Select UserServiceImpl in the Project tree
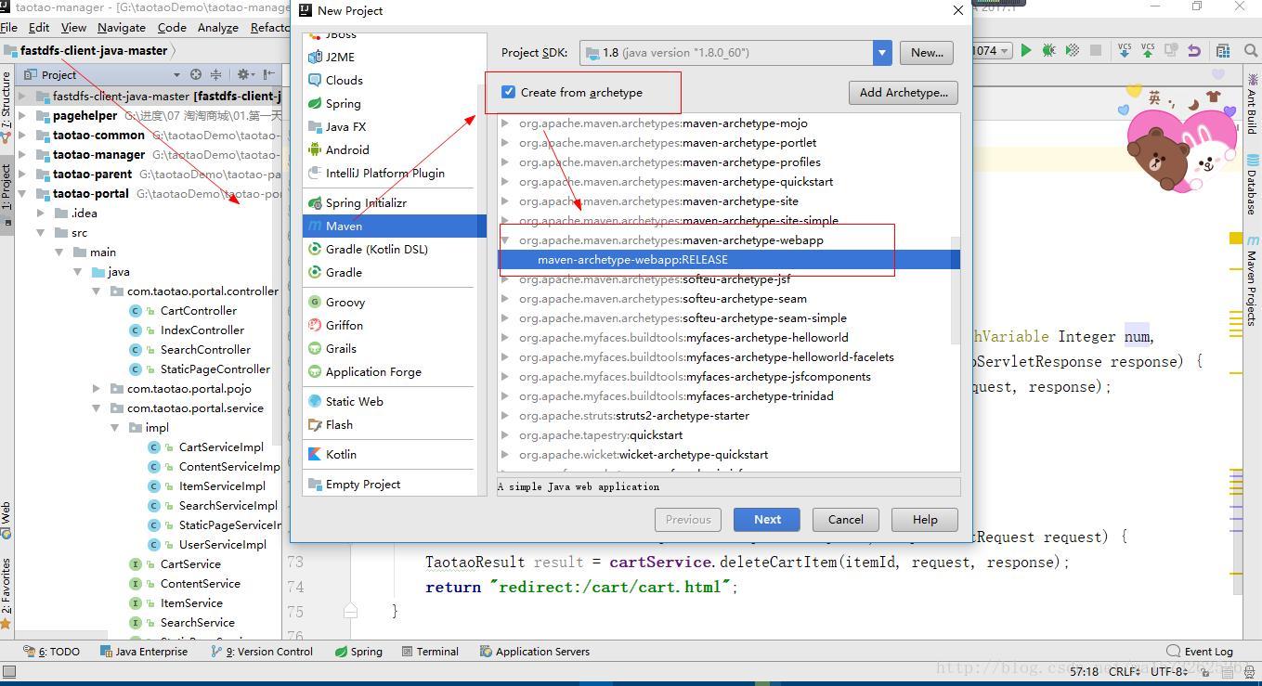1262x686 pixels. pyautogui.click(x=222, y=545)
